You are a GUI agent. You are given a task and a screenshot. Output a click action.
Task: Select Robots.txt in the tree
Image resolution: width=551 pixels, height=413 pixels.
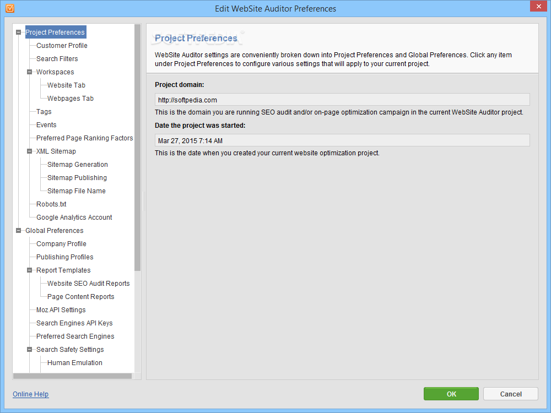51,204
